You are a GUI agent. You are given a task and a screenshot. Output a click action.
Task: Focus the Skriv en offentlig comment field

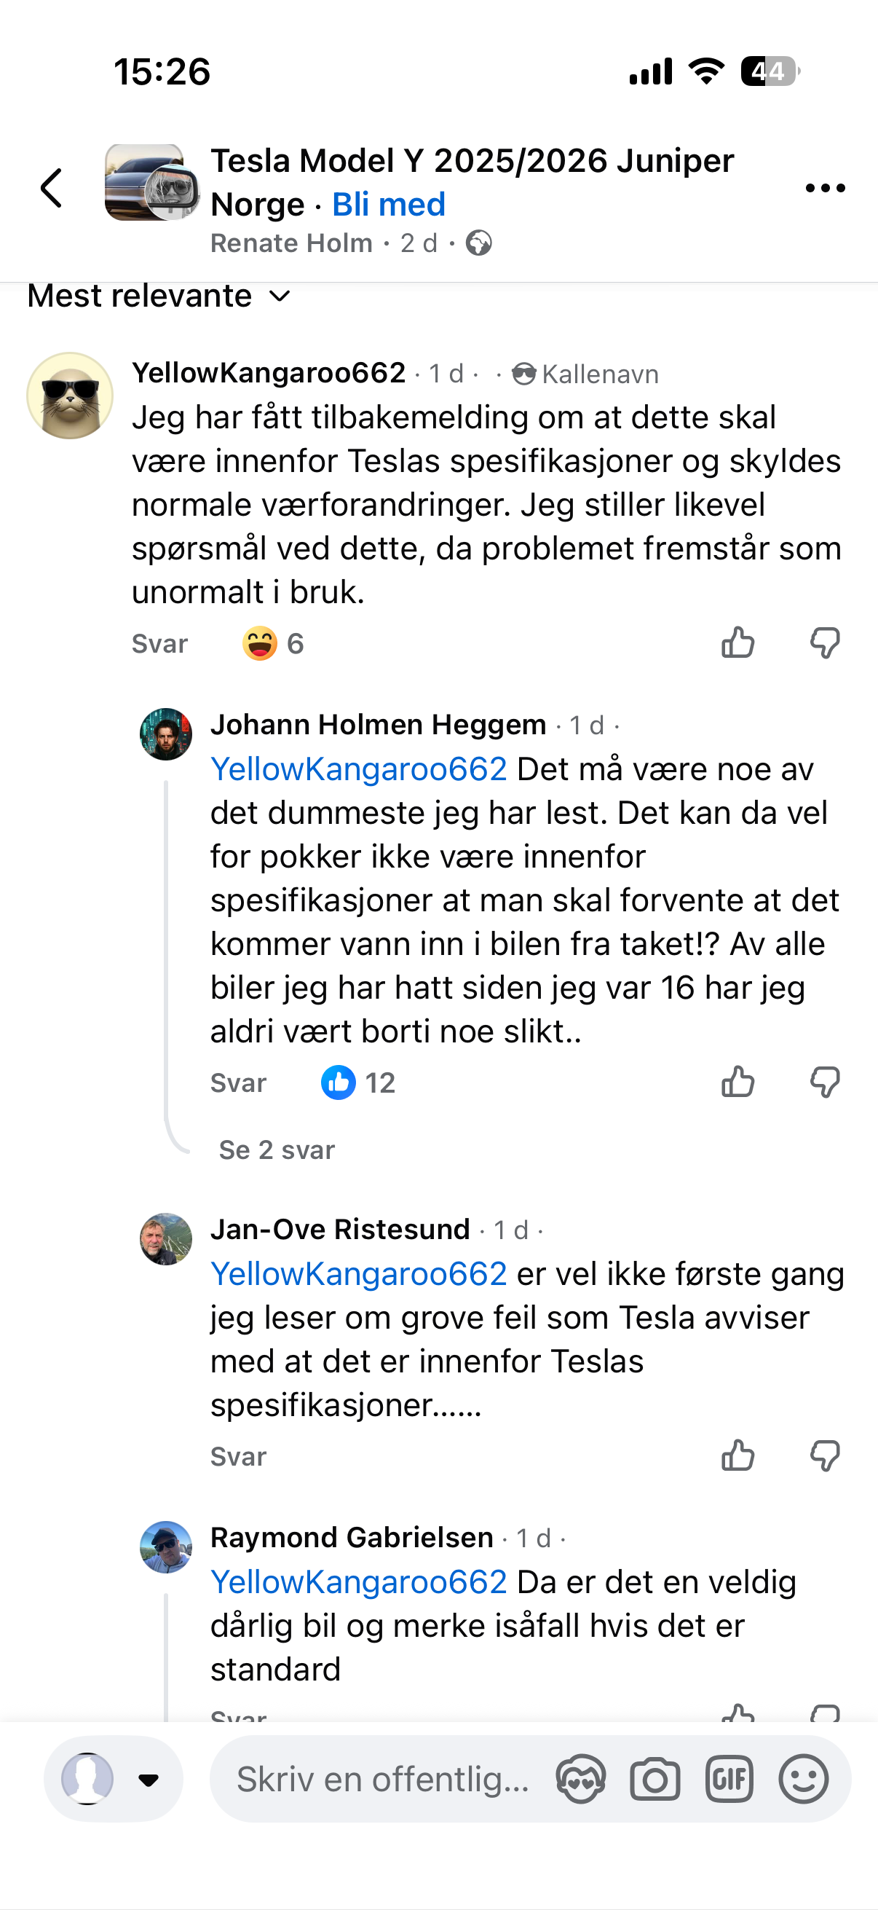coord(383,1780)
